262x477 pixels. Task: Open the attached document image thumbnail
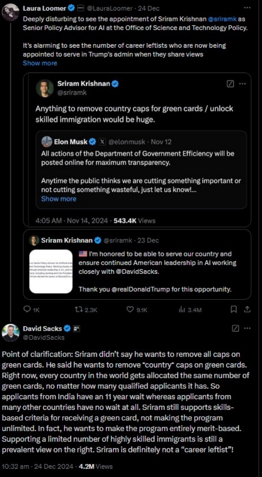pos(51,271)
